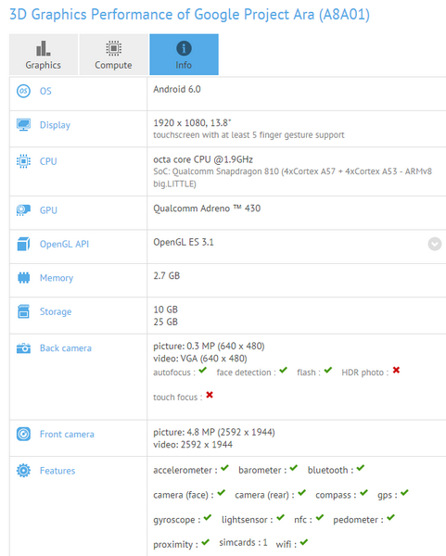Click the touch focus red cross

pyautogui.click(x=210, y=395)
